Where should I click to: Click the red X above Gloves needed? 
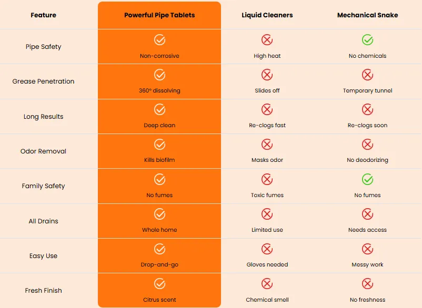tap(267, 249)
